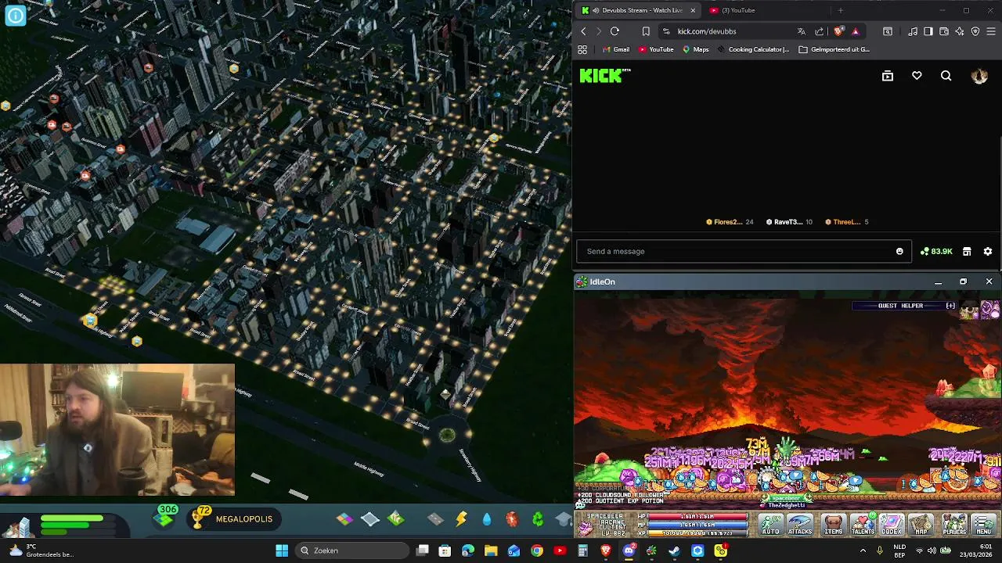This screenshot has width=1002, height=563.
Task: Open Brave Rewards triangle icon
Action: [855, 31]
